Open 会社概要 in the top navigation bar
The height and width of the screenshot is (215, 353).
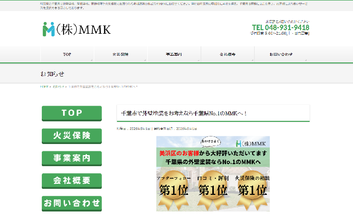227,54
